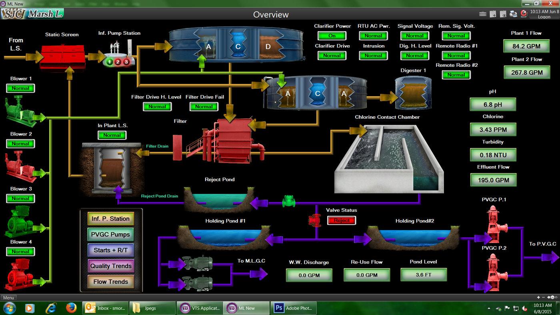Toggle pump 1 in the Inf. Pump Station
Viewport: 560px width, 315px height.
pyautogui.click(x=110, y=62)
